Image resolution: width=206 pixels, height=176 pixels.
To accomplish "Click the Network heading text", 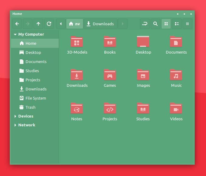I will point(27,125).
